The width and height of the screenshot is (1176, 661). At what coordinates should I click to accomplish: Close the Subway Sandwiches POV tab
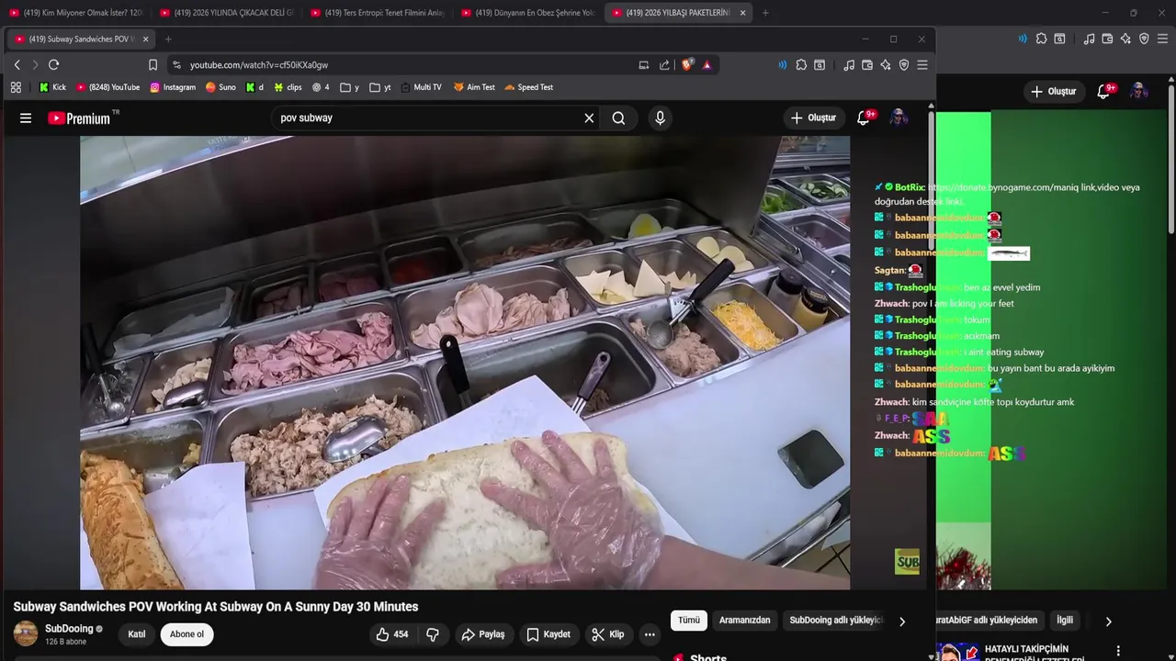point(145,39)
